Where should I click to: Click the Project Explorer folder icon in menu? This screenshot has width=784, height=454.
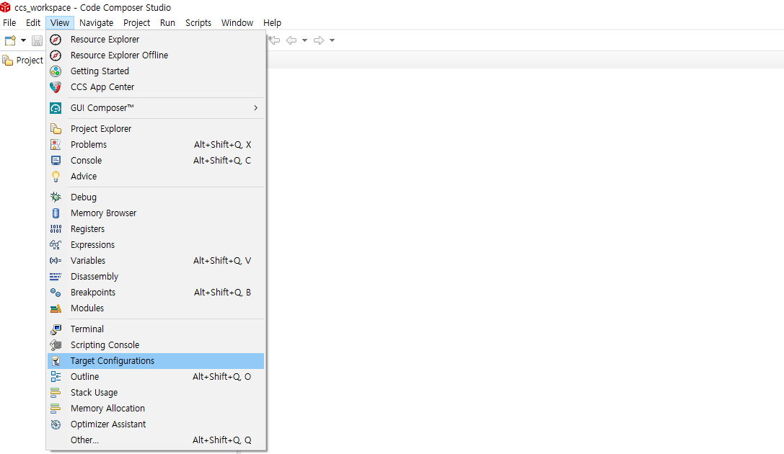(x=56, y=129)
